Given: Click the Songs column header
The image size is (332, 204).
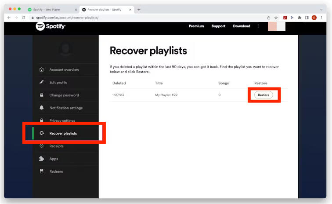Looking at the screenshot, I should [x=224, y=83].
